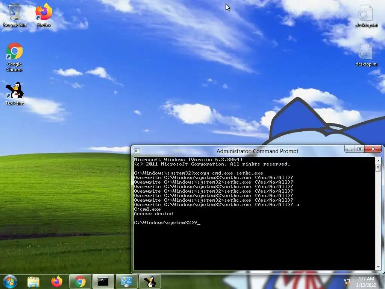
Task: Click the Overwrite line ending with 'a'
Action: (x=217, y=205)
